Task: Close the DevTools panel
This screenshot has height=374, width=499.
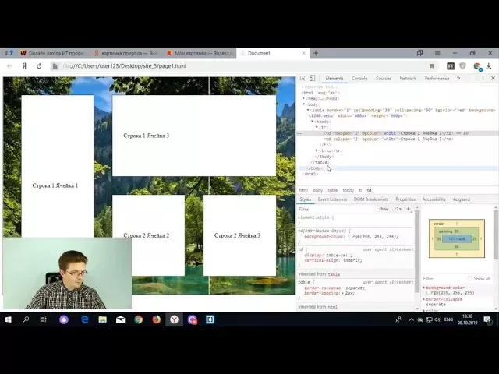Action: click(x=493, y=79)
